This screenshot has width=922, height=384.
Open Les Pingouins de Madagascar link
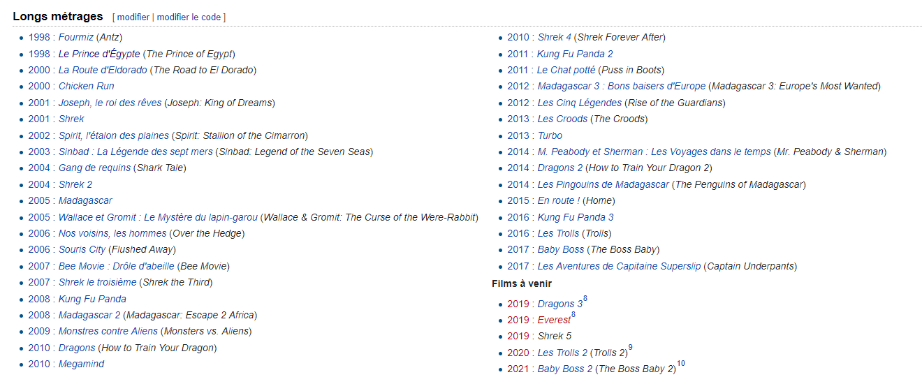point(603,184)
